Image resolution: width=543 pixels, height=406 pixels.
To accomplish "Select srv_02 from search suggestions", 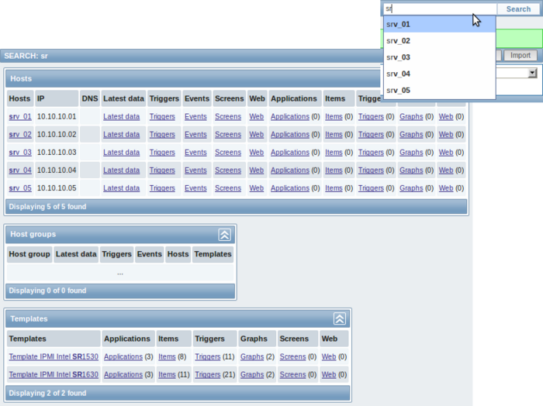I will pyautogui.click(x=440, y=41).
